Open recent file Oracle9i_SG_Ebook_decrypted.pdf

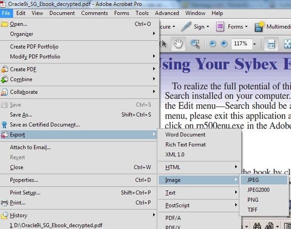click(x=79, y=225)
